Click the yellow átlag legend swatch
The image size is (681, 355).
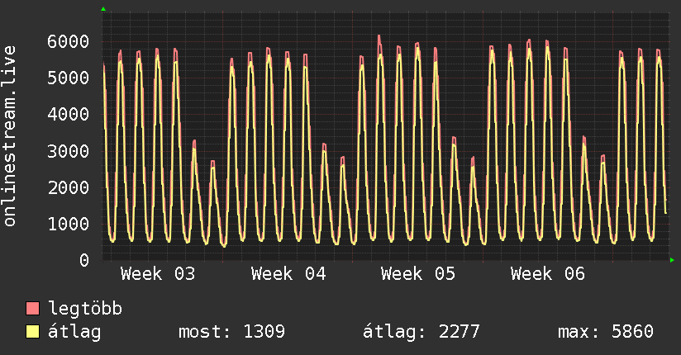point(33,332)
